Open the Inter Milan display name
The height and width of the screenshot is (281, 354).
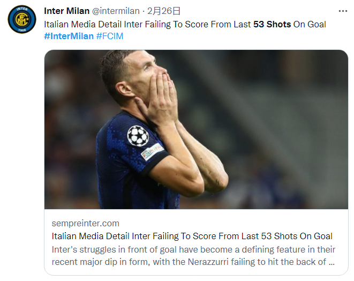click(66, 11)
